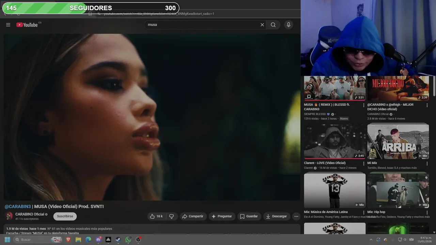
Task: Open the SIEMPRE BLESSD channel name
Action: pyautogui.click(x=315, y=114)
